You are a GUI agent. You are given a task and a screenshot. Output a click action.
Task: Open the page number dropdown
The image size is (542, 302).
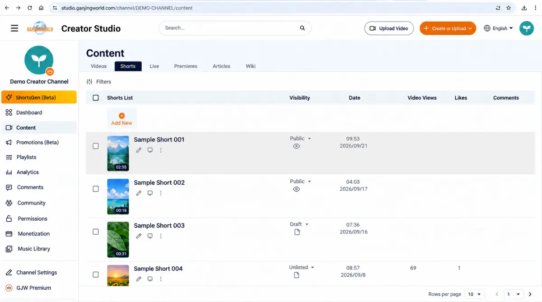(x=514, y=294)
